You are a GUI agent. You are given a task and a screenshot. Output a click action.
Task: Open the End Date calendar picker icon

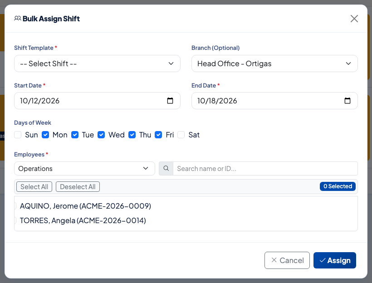(x=348, y=101)
